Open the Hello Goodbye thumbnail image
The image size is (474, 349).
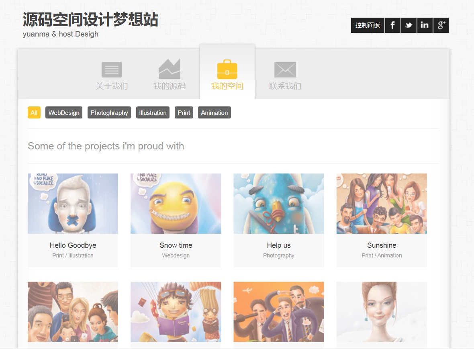[73, 203]
